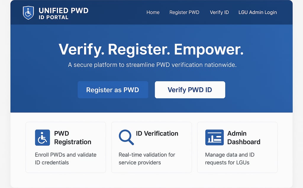303x188 pixels.
Task: Click the shield logo icon in the header
Action: pos(28,12)
